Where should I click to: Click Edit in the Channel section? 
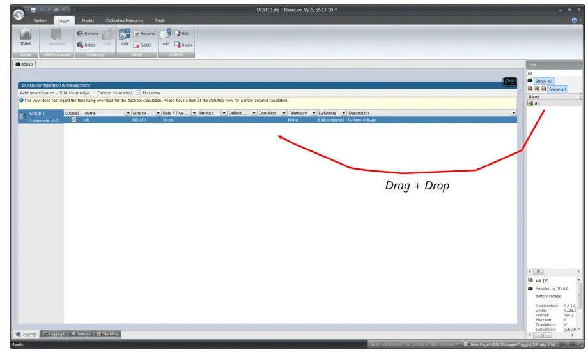coord(182,34)
